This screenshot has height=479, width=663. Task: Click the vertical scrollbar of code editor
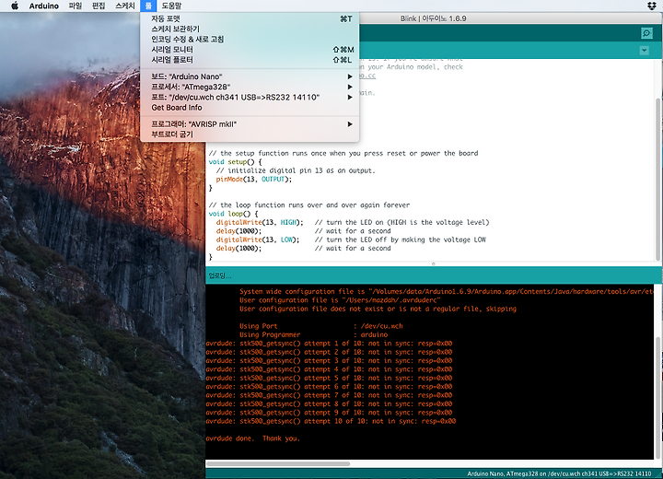click(x=658, y=178)
